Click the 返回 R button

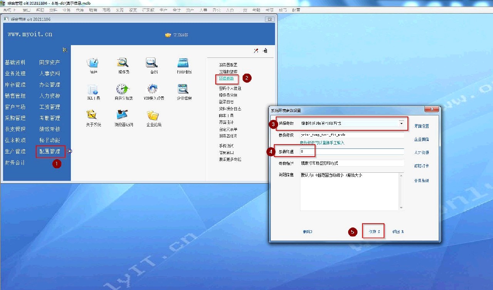(x=398, y=232)
